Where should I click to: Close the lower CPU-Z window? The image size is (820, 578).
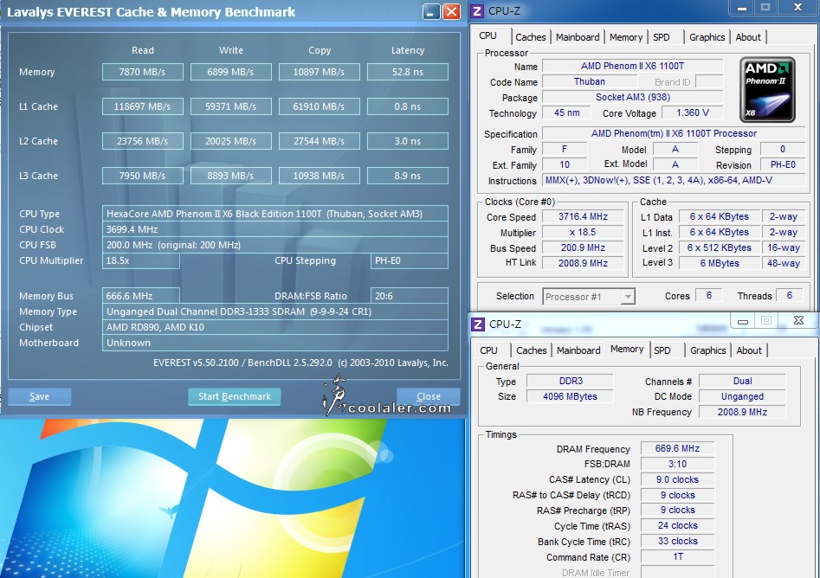pyautogui.click(x=798, y=321)
